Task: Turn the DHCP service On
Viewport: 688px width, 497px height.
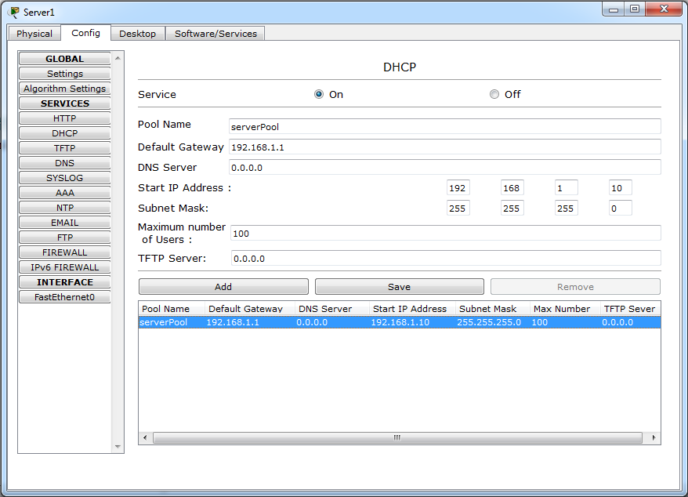Action: 319,93
